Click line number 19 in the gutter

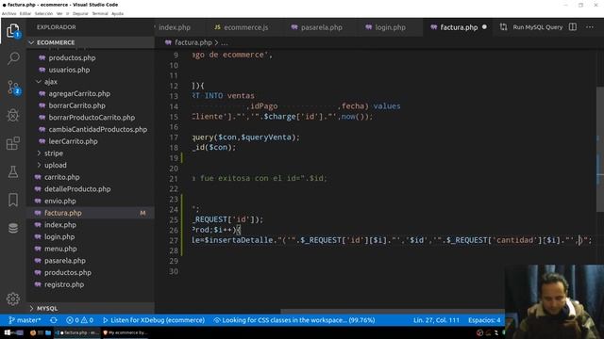[x=174, y=158]
